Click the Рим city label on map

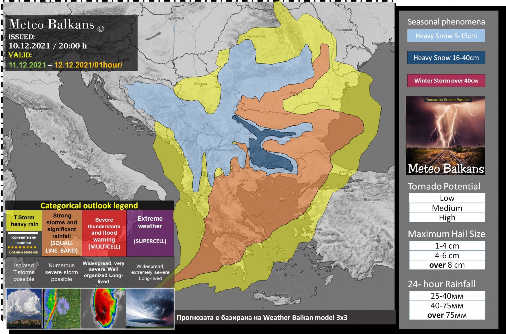[63, 152]
